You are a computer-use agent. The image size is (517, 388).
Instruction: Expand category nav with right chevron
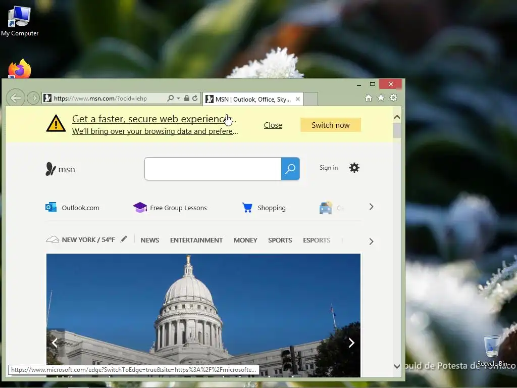click(x=371, y=241)
